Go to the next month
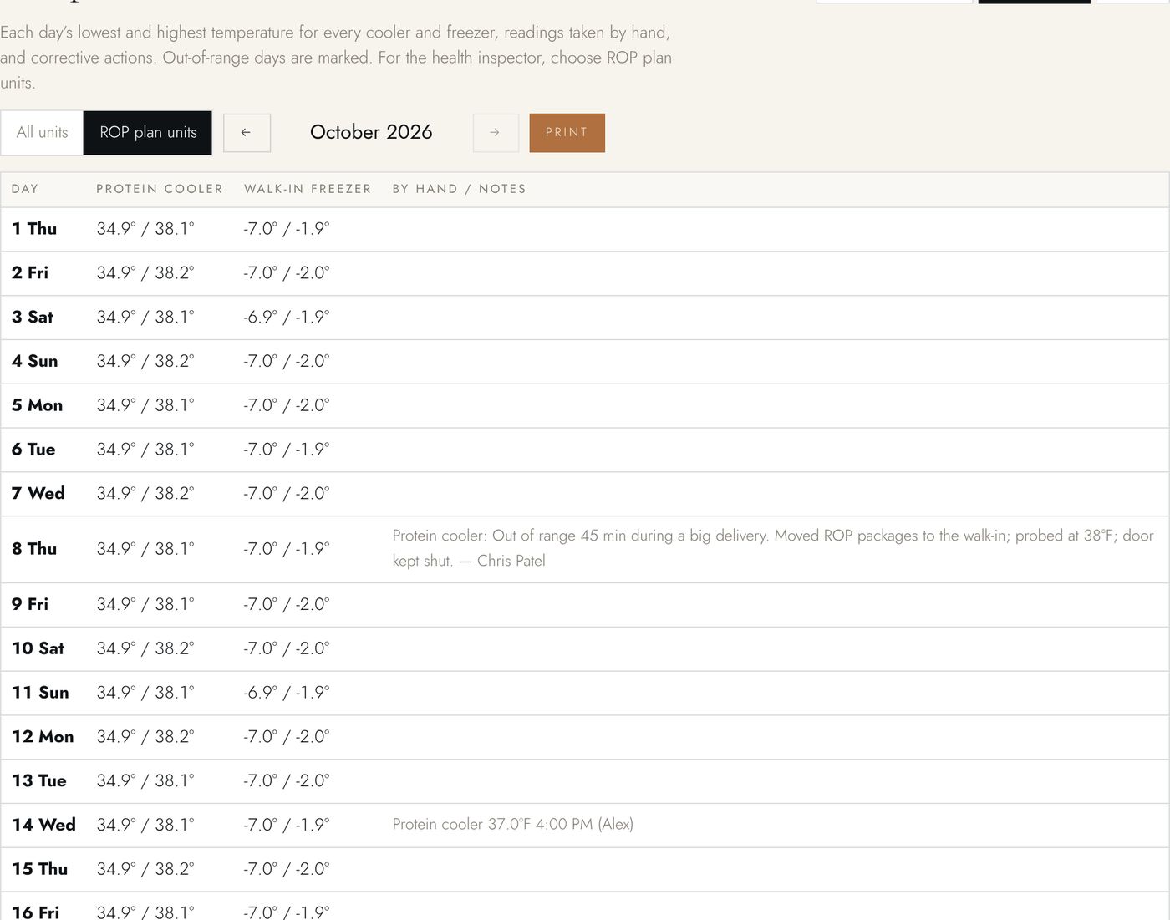1170x920 pixels. tap(496, 133)
